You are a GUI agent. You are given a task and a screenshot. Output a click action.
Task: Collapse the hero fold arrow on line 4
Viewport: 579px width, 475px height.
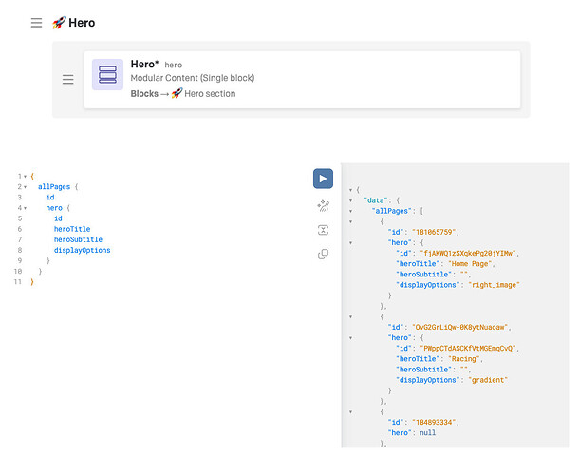point(25,208)
